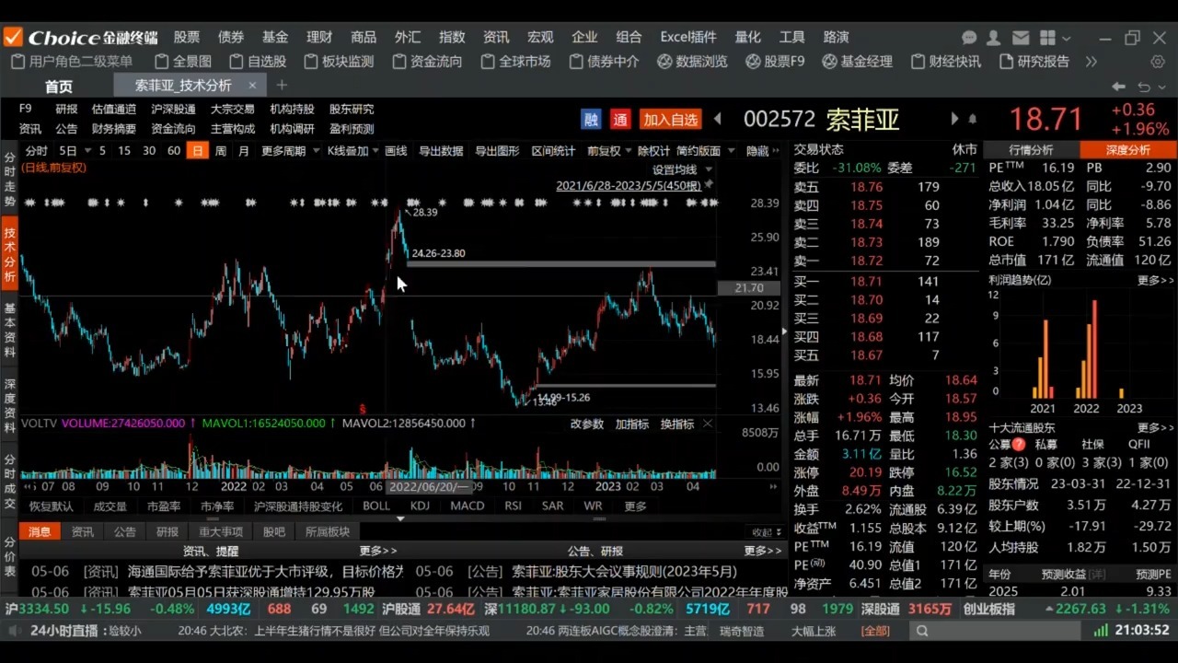Screen dimensions: 1178x663
Task: Open 自选股 shortcut in the toolbar
Action: pyautogui.click(x=258, y=62)
